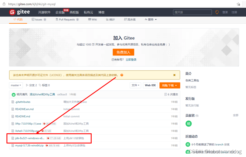Screen dimensions: 246x157
Task: Click the file icon beside jdk-8u321-windows
Action: 13,138
